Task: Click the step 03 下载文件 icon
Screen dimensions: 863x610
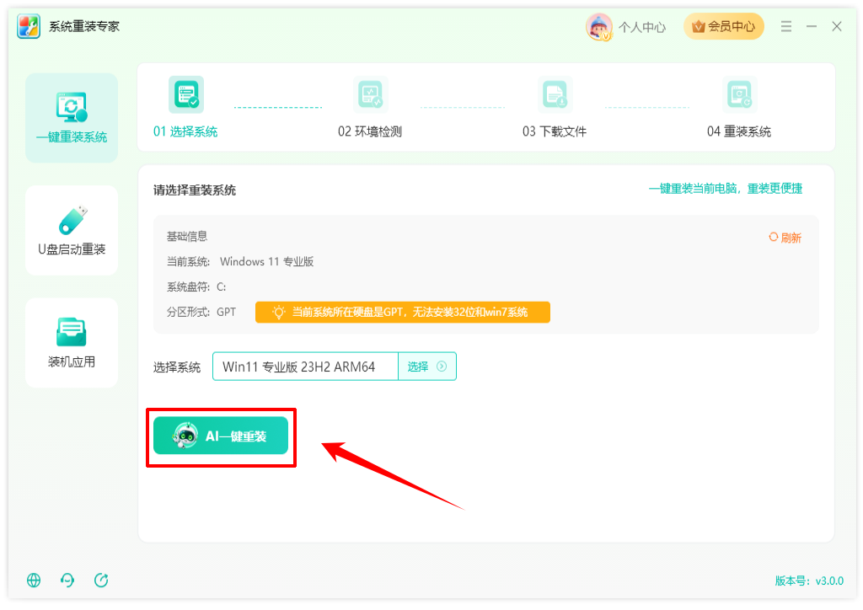Action: point(555,94)
